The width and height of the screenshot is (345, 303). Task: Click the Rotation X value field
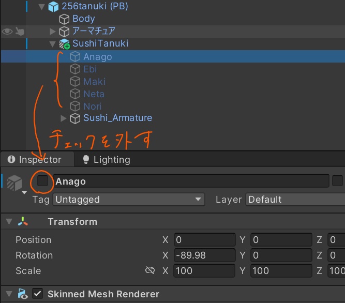[205, 255]
